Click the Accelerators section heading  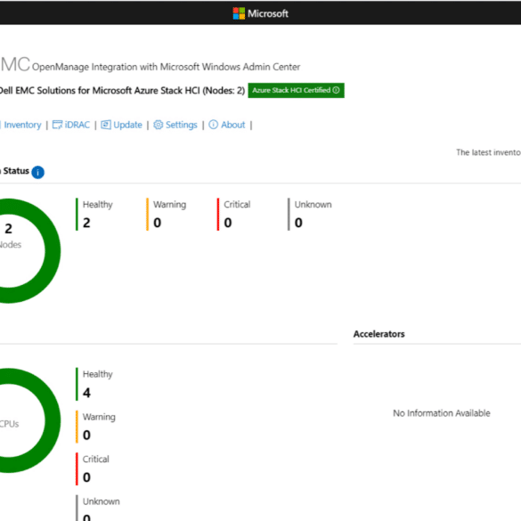coord(379,334)
